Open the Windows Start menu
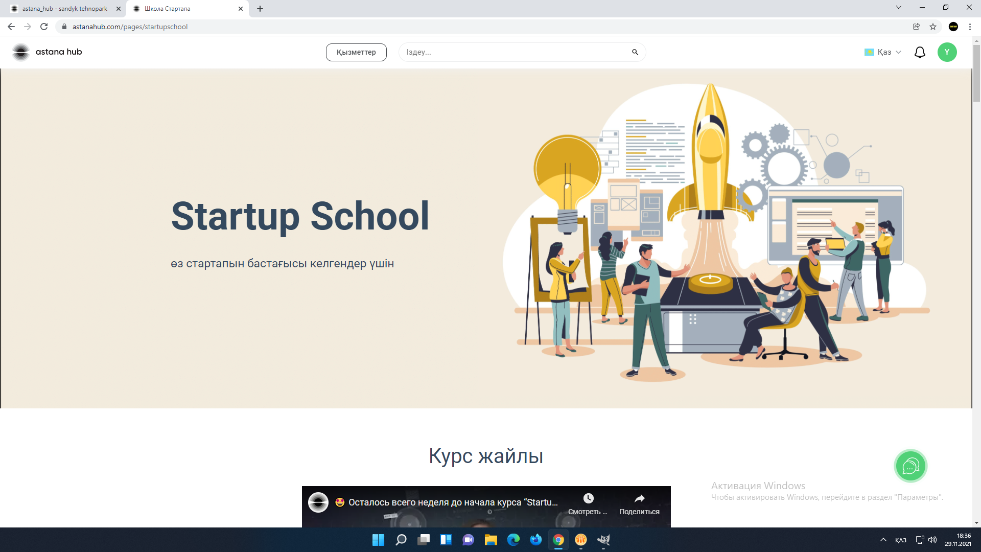Screen dimensions: 981x552 coord(378,540)
